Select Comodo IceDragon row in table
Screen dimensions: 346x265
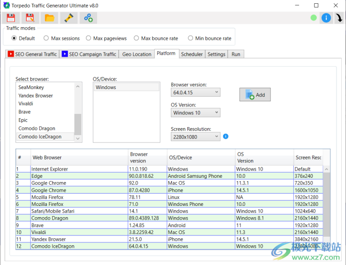coord(169,246)
